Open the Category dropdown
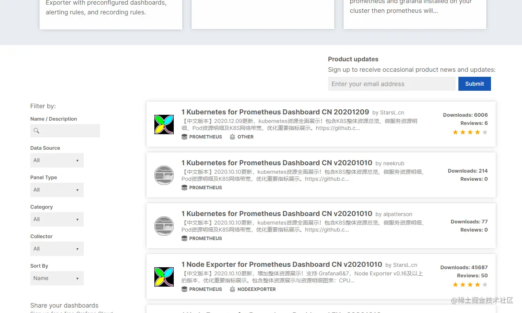This screenshot has height=313, width=522. pos(57,219)
